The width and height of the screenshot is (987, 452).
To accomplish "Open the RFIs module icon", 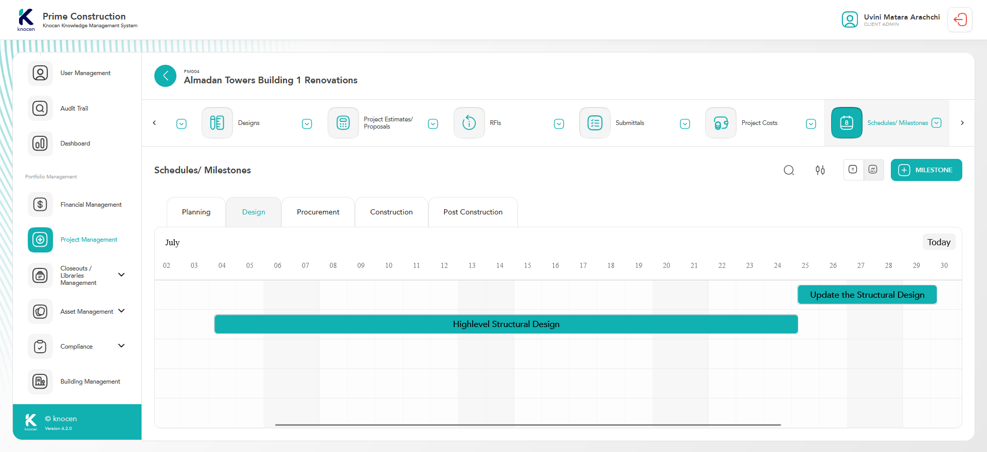I will pos(469,123).
